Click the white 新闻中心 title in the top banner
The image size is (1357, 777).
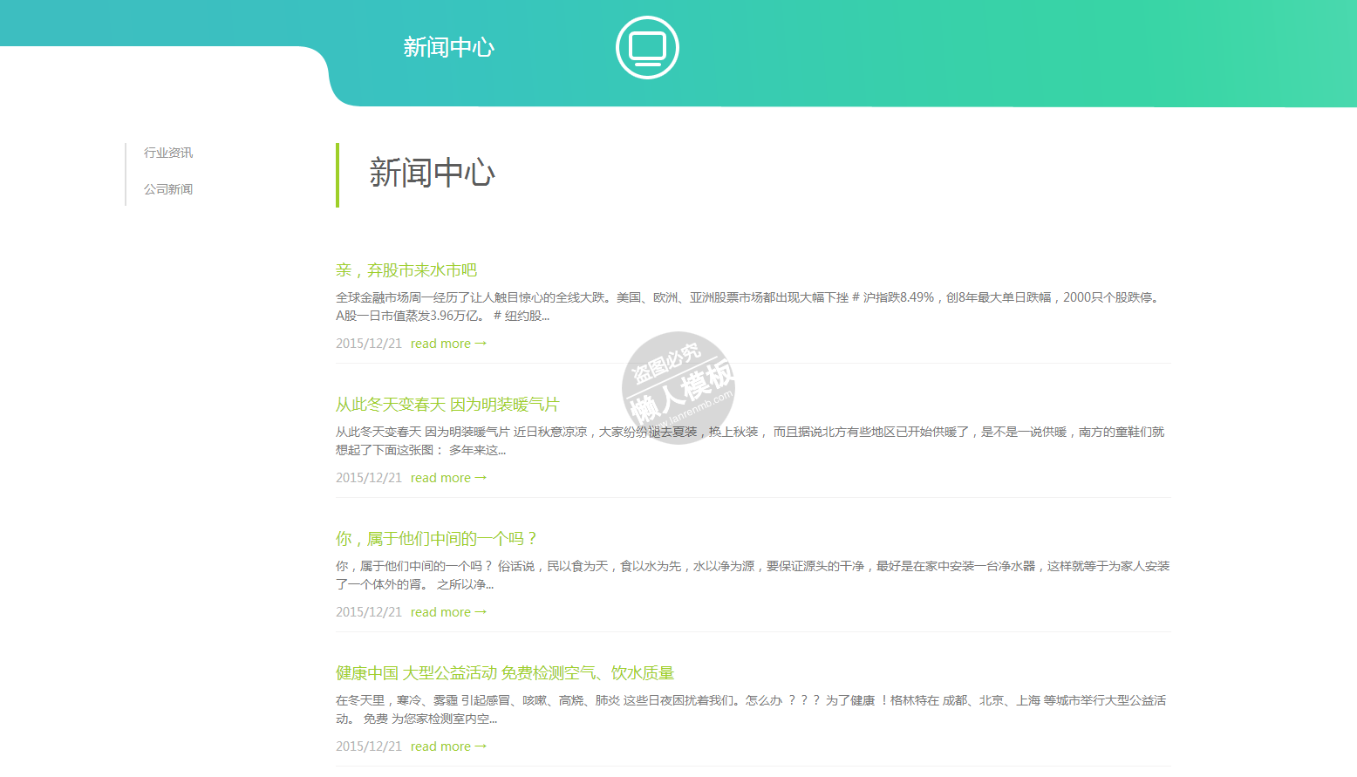click(x=448, y=47)
